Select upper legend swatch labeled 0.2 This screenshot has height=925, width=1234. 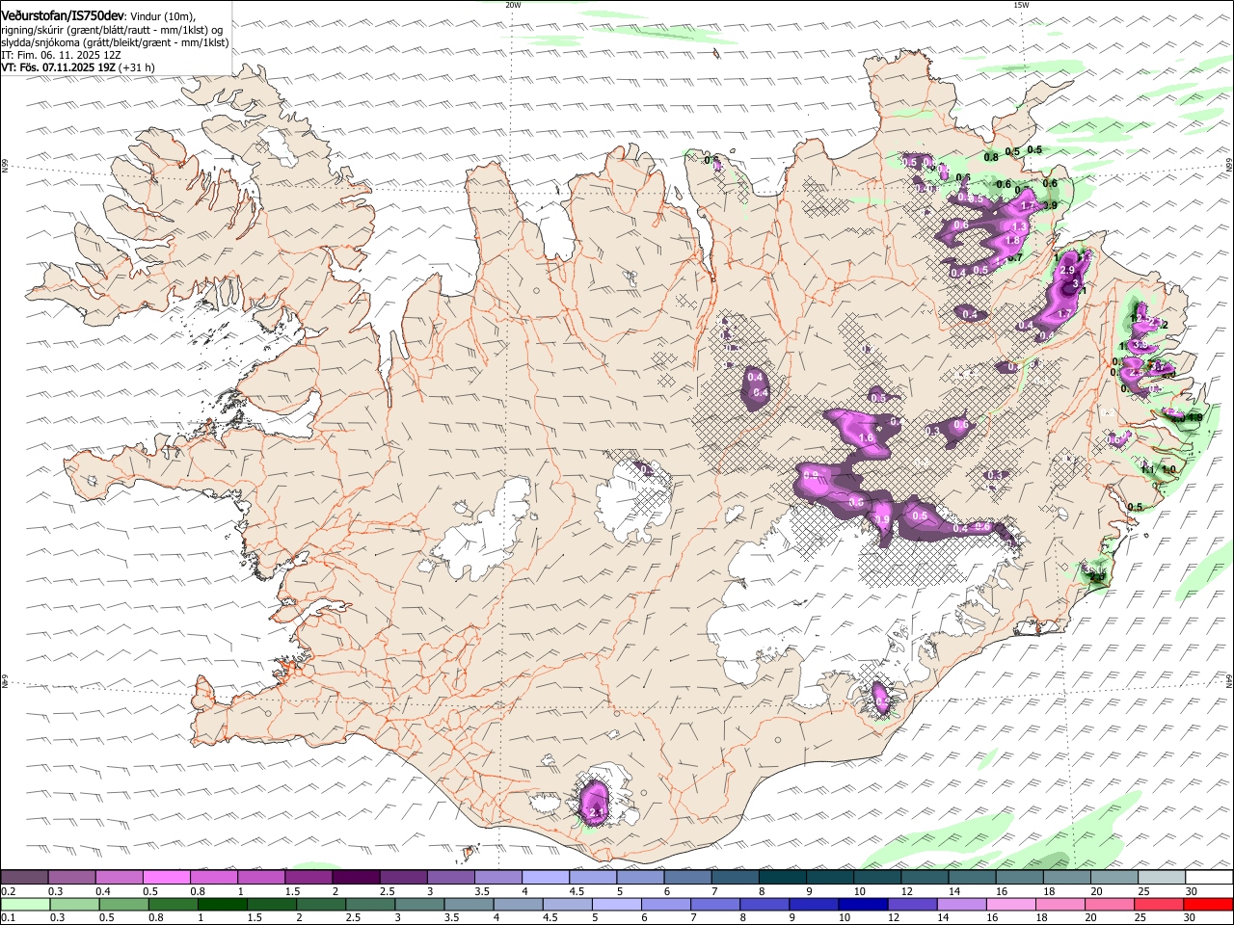point(24,877)
